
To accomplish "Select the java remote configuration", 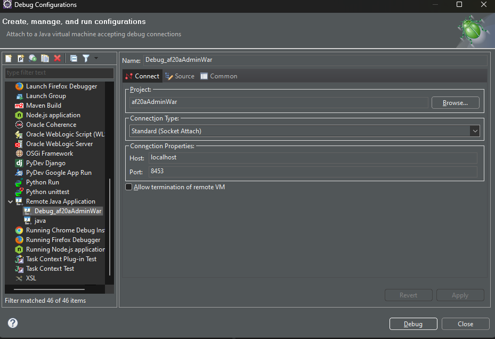I will pyautogui.click(x=40, y=221).
